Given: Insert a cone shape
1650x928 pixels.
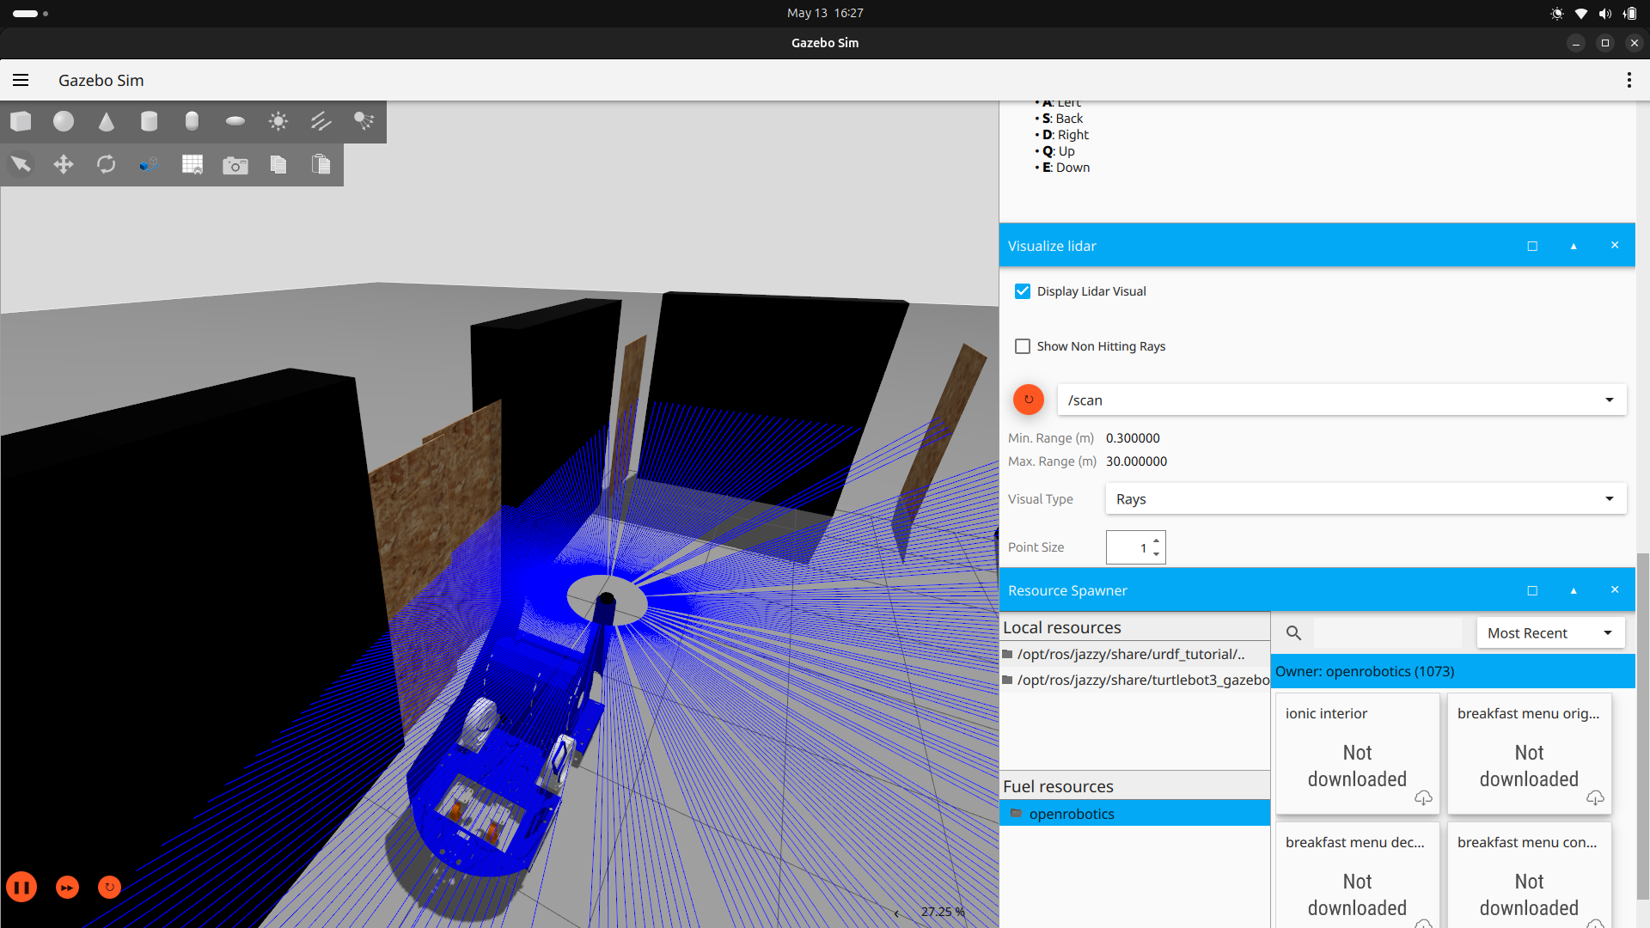Looking at the screenshot, I should click(107, 121).
